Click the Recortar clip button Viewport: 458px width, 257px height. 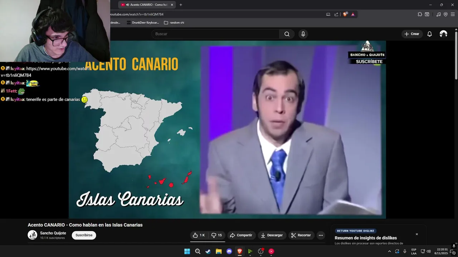pos(301,235)
